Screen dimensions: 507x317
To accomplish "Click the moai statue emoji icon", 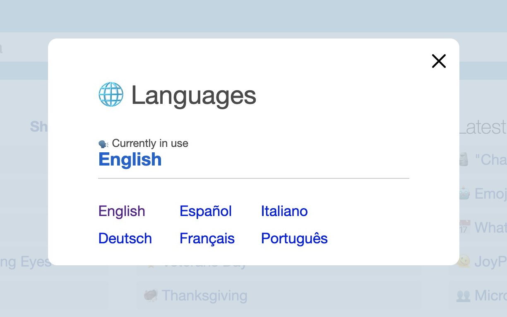I will (x=464, y=159).
